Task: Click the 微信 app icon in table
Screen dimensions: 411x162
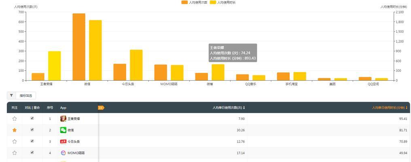Action: point(63,130)
